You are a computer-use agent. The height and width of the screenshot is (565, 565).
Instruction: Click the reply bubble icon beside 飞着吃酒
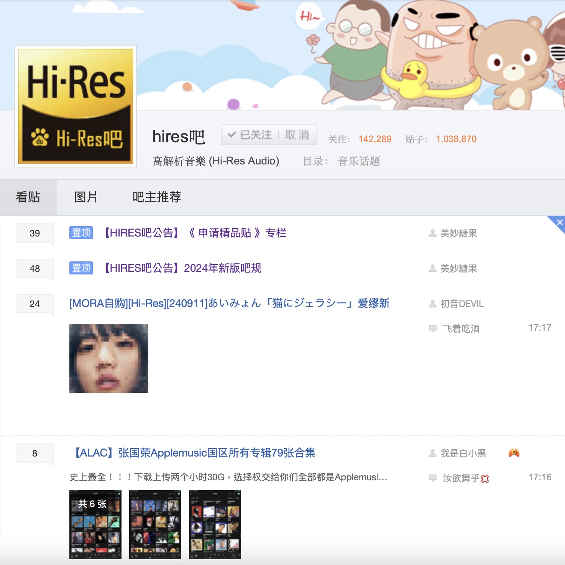coord(433,328)
